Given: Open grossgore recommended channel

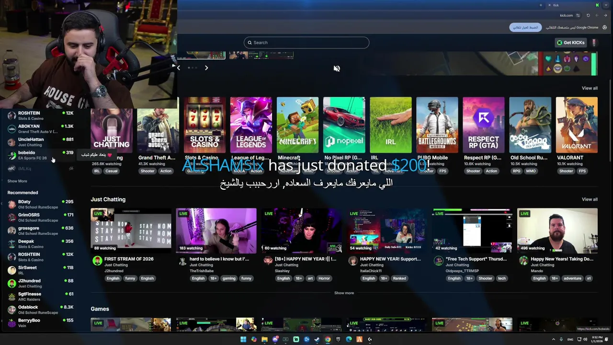Looking at the screenshot, I should click(41, 230).
